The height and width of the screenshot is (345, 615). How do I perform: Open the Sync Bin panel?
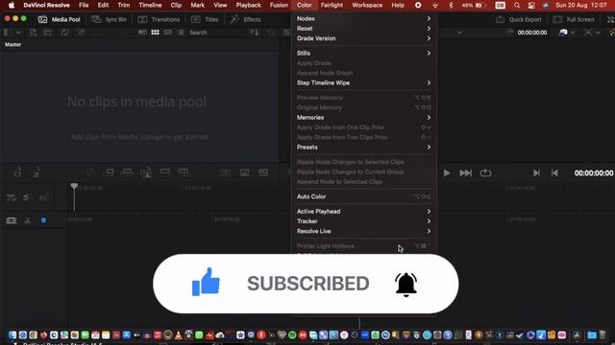point(109,19)
